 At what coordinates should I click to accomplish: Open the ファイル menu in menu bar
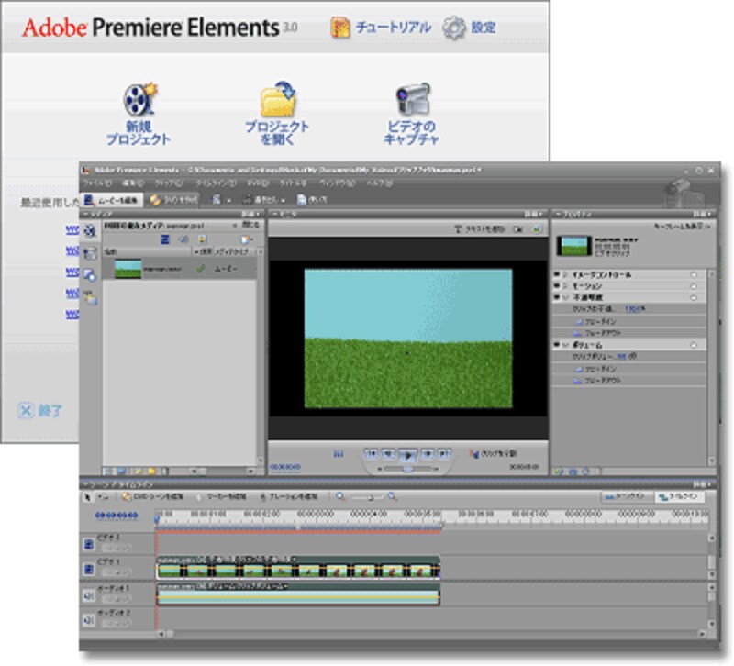[94, 183]
